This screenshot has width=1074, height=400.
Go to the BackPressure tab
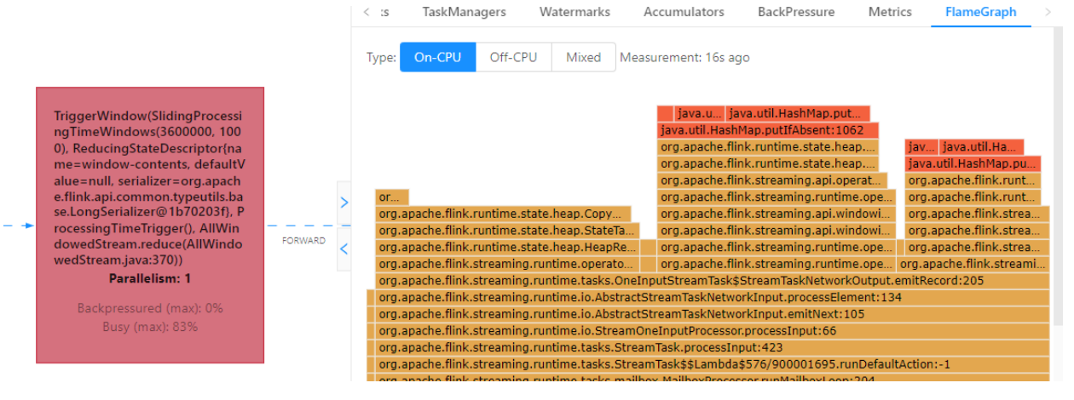pos(796,12)
